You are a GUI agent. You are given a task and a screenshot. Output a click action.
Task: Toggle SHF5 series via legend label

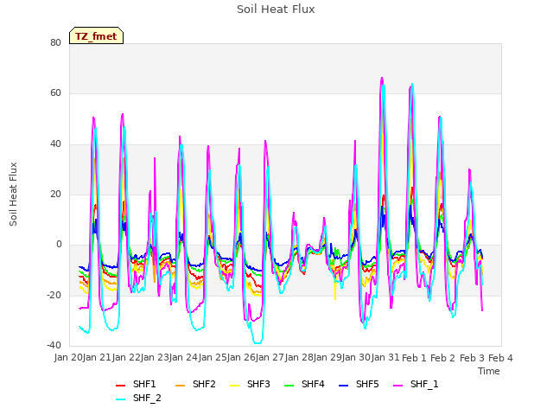[x=367, y=384]
